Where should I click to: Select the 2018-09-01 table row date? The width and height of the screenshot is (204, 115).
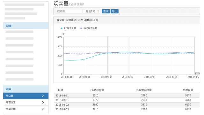[x=62, y=100]
